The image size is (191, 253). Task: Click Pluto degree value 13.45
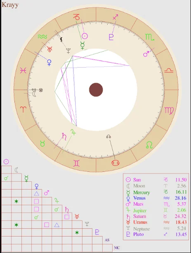tap(181, 234)
